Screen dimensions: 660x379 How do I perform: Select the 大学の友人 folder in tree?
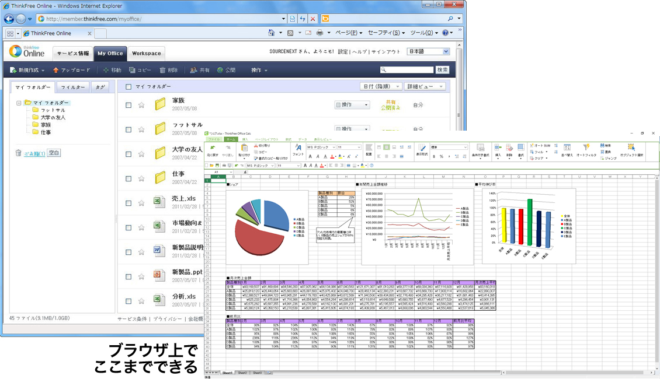click(x=53, y=118)
